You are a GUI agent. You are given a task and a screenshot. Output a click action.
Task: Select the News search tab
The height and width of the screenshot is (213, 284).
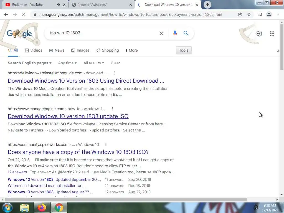[x=57, y=50]
